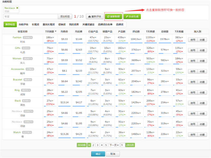211x158 pixels.
Task: Expand the Watch 12739 count badge
Action: click(x=27, y=132)
